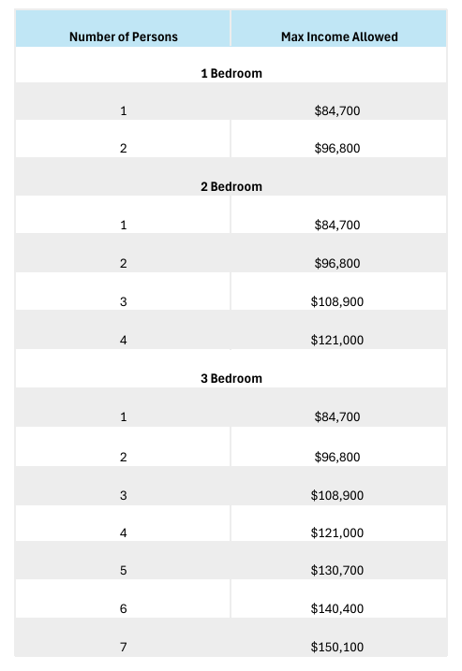Click $108,900 under the 3 Bedroom section
Viewport: 462px width, 671px height.
tap(337, 496)
